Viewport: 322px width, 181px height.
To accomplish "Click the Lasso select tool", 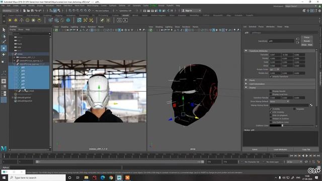I will [x=4, y=36].
